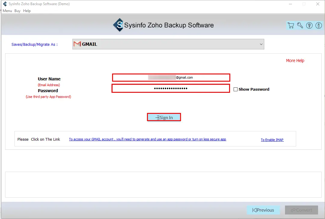Image resolution: width=325 pixels, height=219 pixels.
Task: Focus the Password input field
Action: coord(171,89)
